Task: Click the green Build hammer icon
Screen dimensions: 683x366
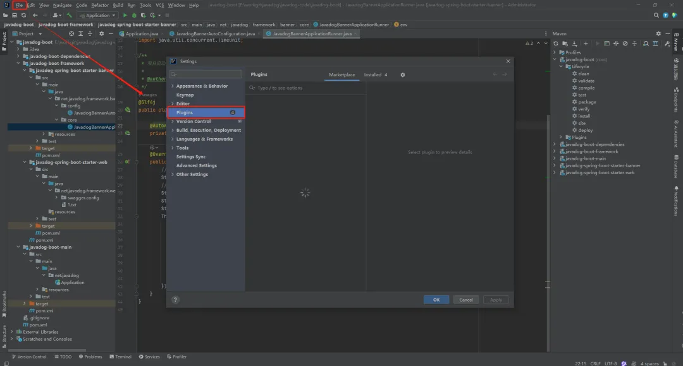Action: [x=69, y=15]
